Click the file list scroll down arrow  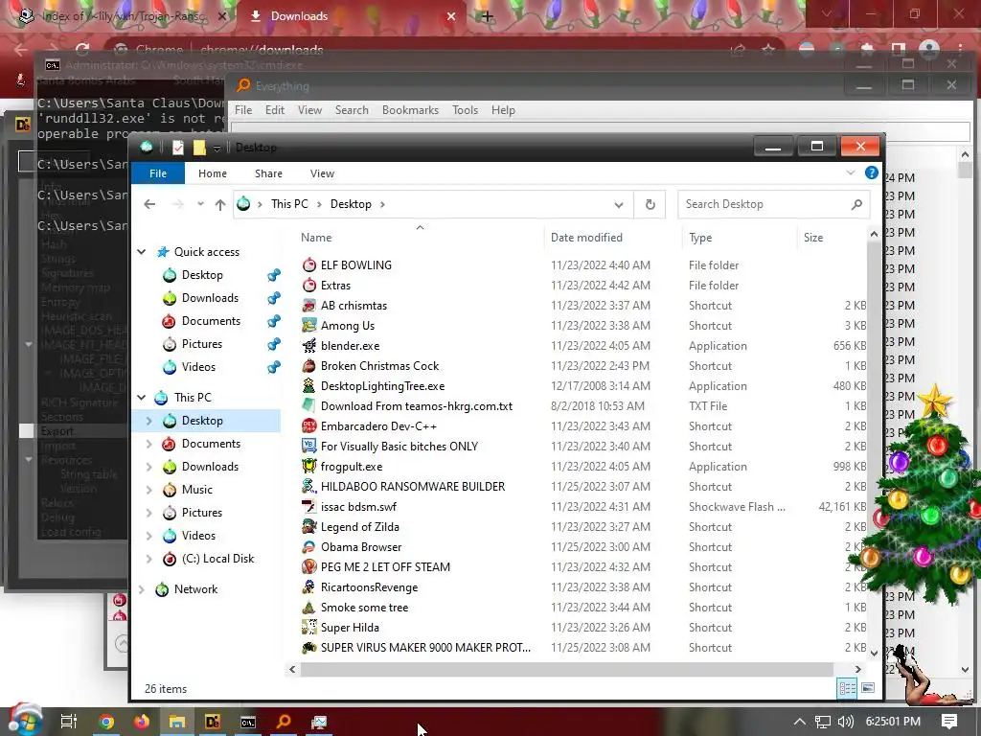tap(874, 653)
